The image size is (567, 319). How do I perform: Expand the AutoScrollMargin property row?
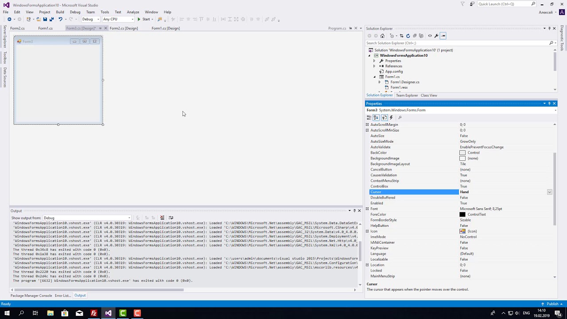367,124
